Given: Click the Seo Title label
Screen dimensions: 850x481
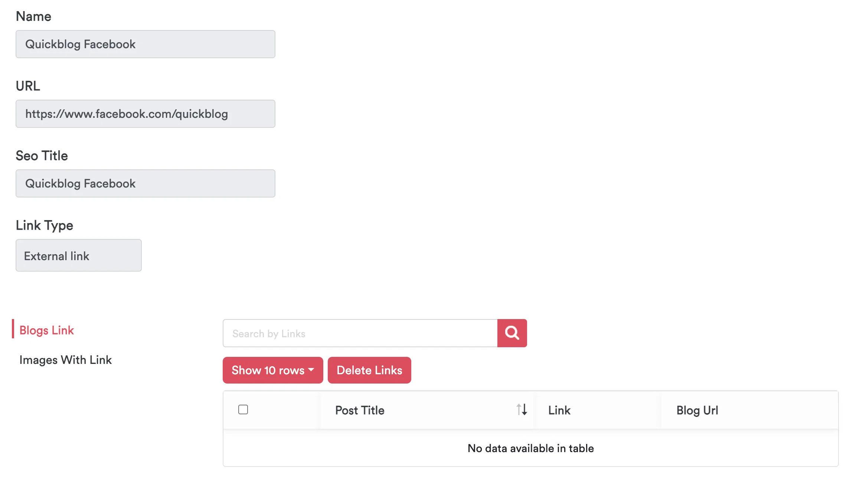Looking at the screenshot, I should click(x=42, y=156).
